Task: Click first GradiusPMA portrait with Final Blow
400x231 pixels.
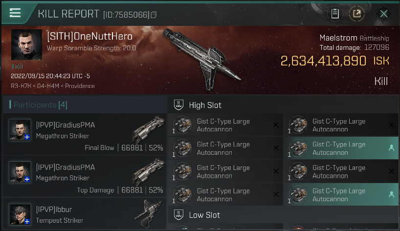Action: (20, 130)
